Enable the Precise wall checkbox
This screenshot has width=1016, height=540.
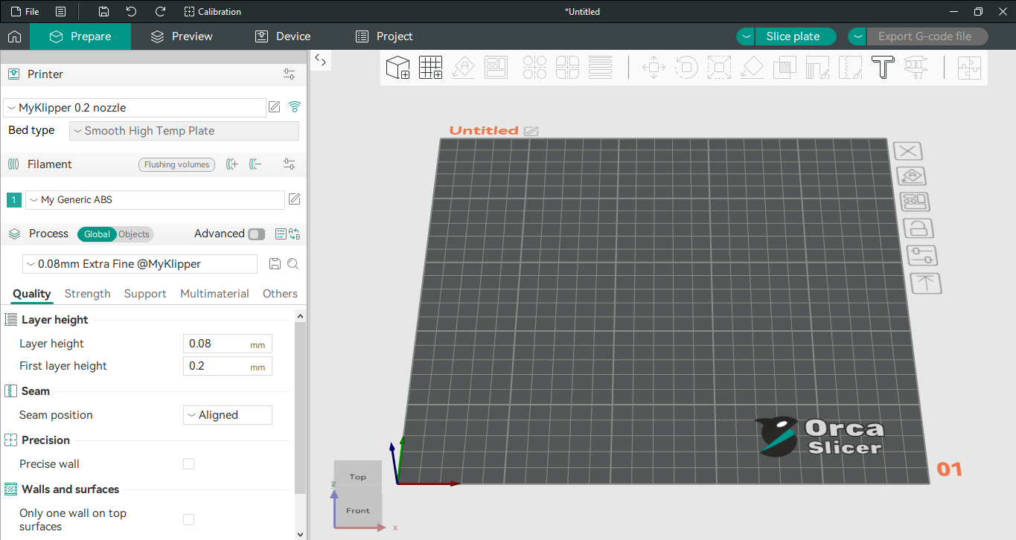[189, 464]
